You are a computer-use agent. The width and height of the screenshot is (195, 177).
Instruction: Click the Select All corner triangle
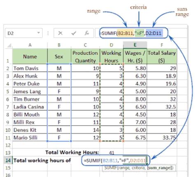point(9,45)
